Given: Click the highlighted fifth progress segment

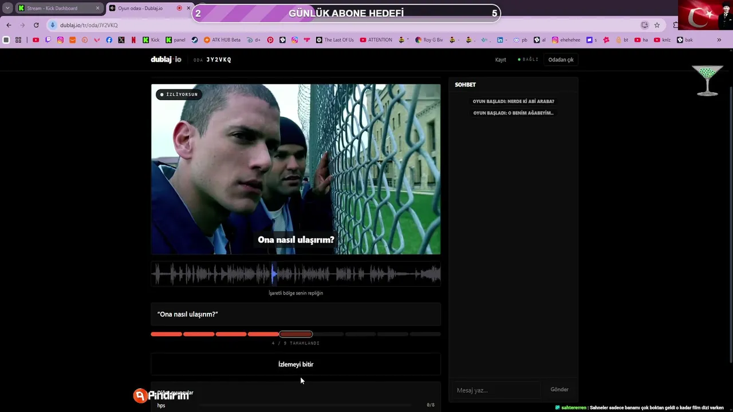Looking at the screenshot, I should 296,334.
